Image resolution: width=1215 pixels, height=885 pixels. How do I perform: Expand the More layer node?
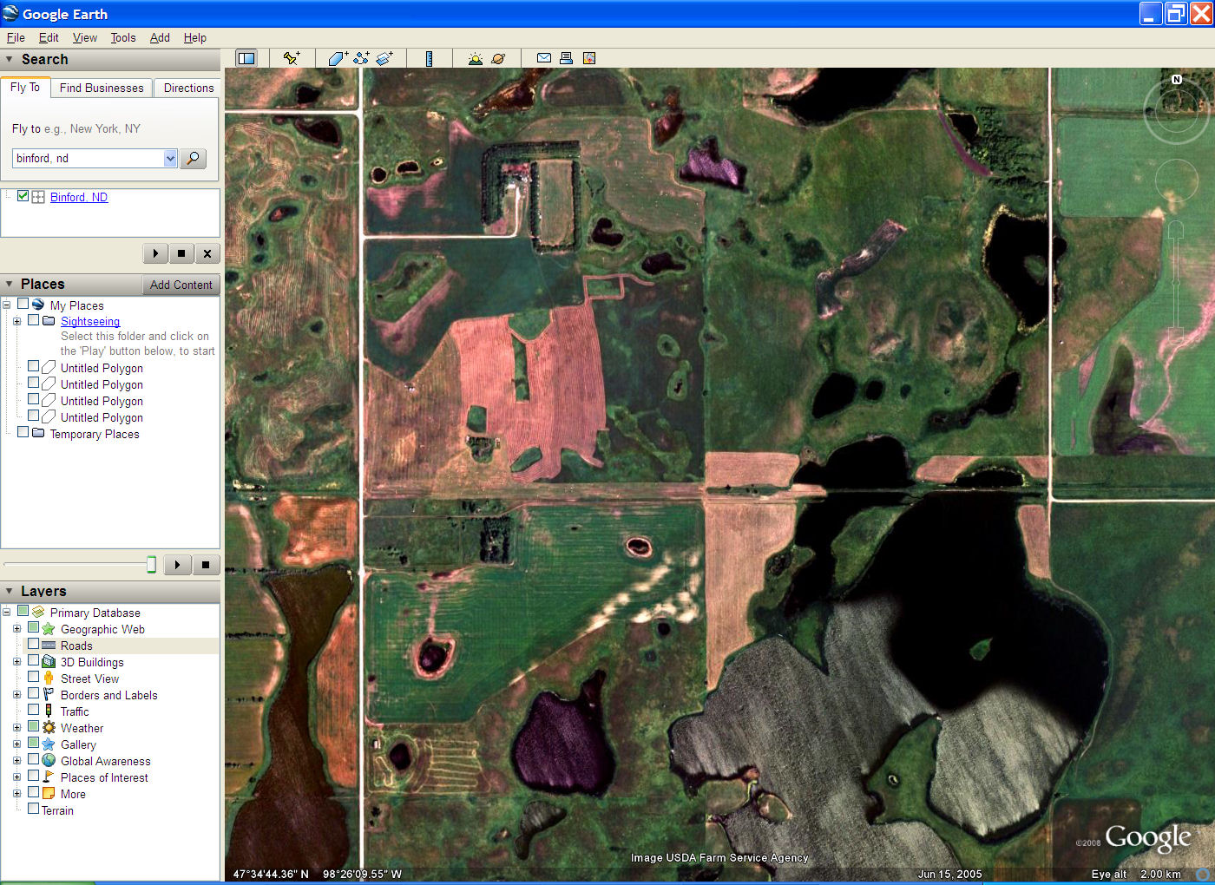(x=16, y=794)
